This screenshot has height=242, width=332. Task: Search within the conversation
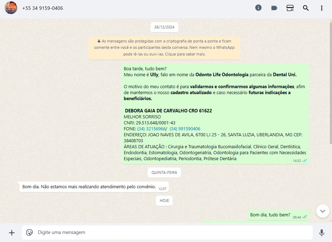306,8
